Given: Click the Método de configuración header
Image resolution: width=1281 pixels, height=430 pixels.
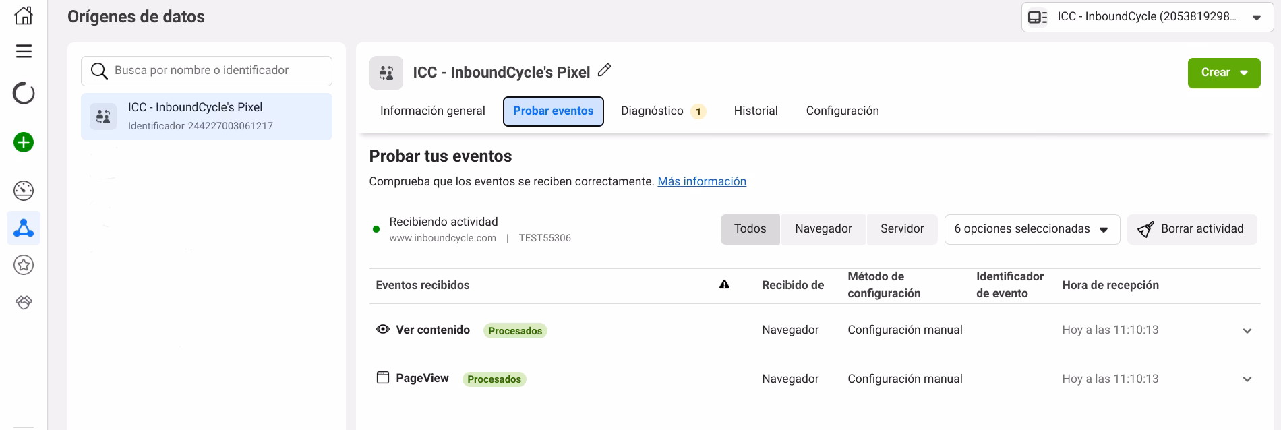Looking at the screenshot, I should click(x=884, y=284).
